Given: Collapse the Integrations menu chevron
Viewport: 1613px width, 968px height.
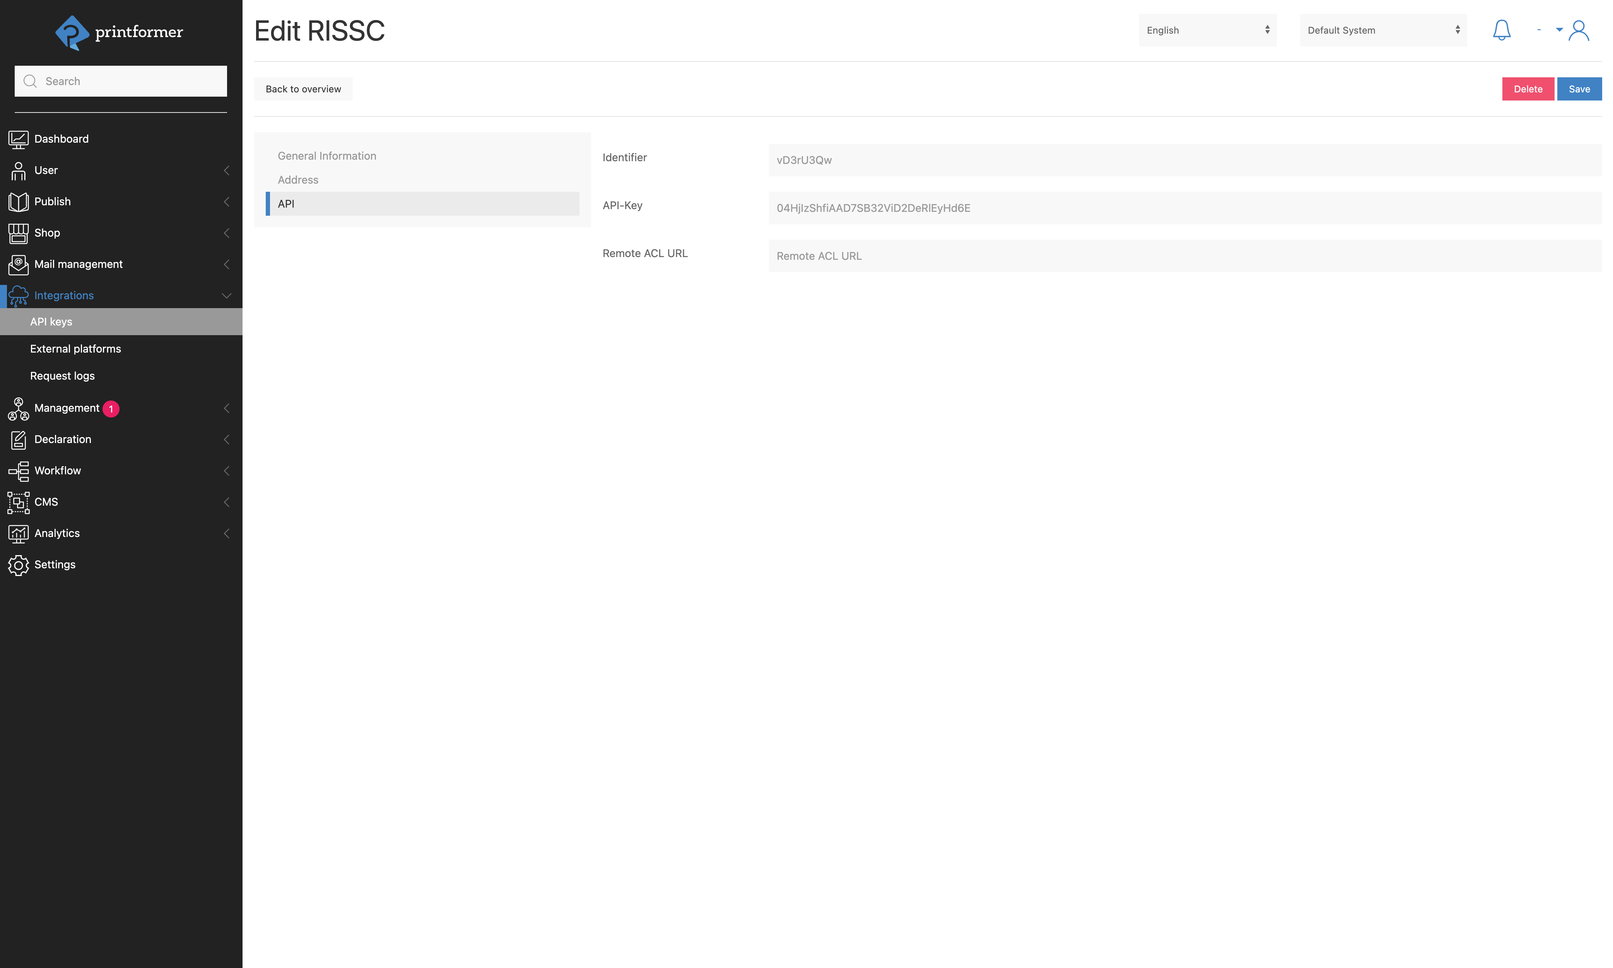Looking at the screenshot, I should [x=226, y=295].
